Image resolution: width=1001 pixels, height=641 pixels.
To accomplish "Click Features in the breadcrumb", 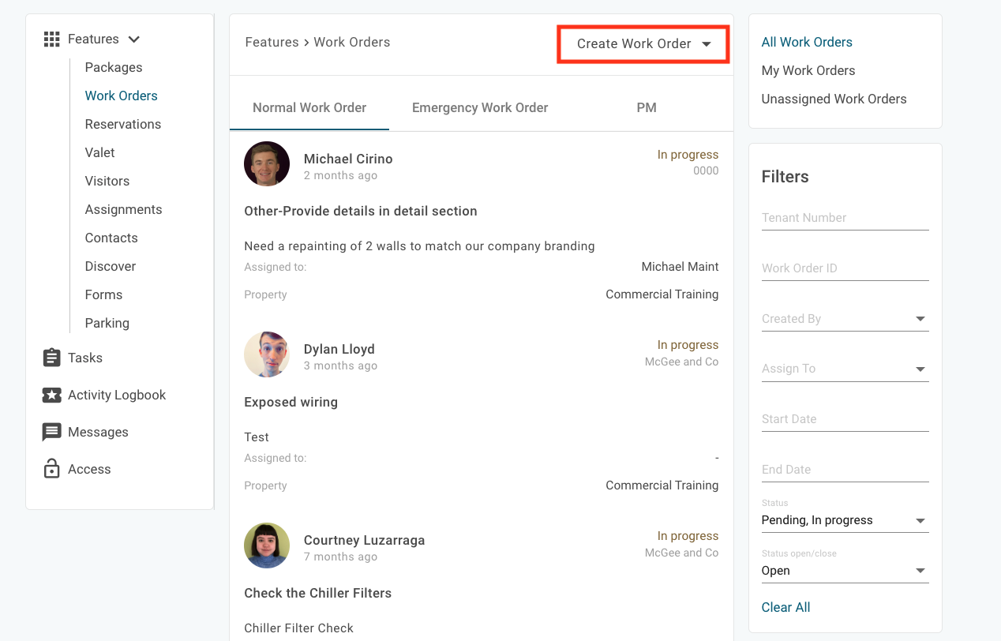I will click(x=272, y=42).
